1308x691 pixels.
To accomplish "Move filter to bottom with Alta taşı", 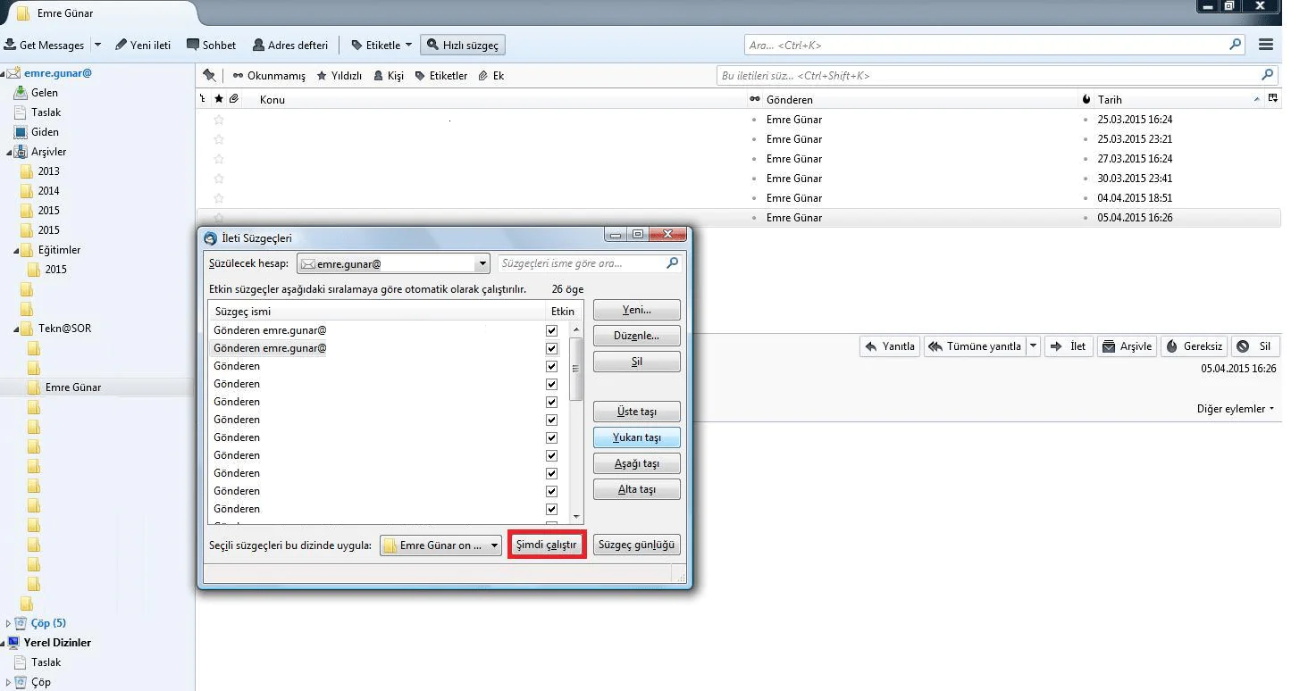I will point(636,489).
